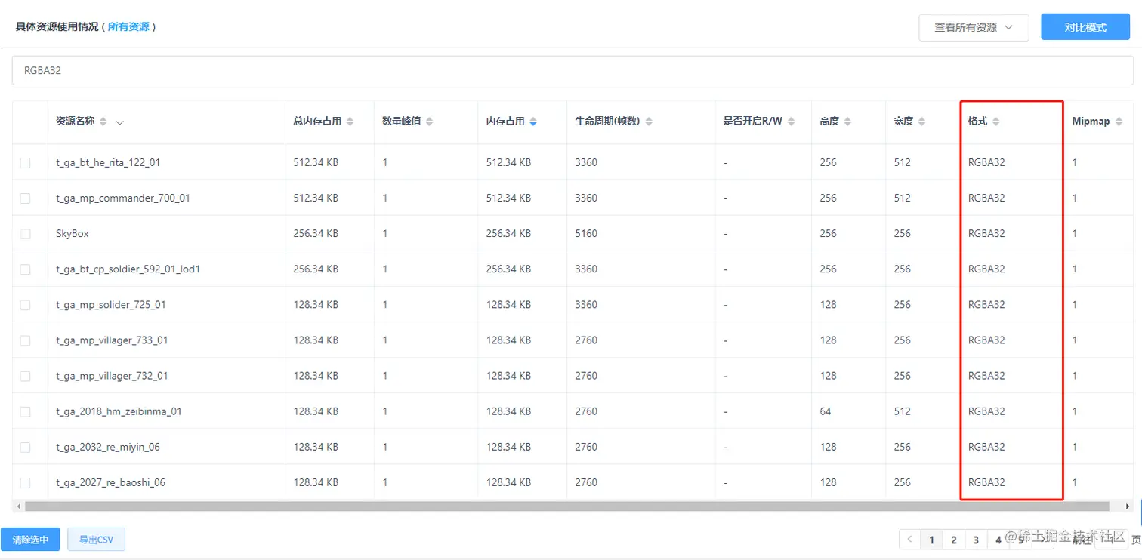Image resolution: width=1142 pixels, height=560 pixels.
Task: Click the RGBA32 search input field
Action: (302, 70)
